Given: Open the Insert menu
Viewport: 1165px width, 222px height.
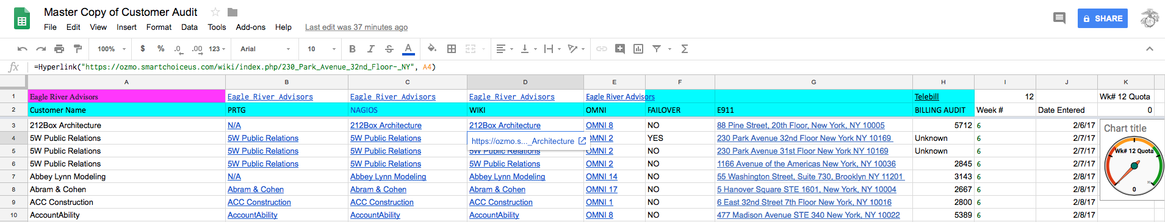Looking at the screenshot, I should 126,27.
